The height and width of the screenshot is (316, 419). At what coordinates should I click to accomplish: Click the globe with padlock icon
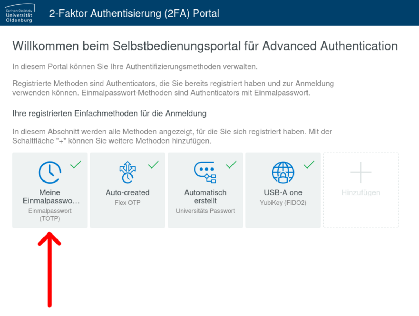point(283,172)
